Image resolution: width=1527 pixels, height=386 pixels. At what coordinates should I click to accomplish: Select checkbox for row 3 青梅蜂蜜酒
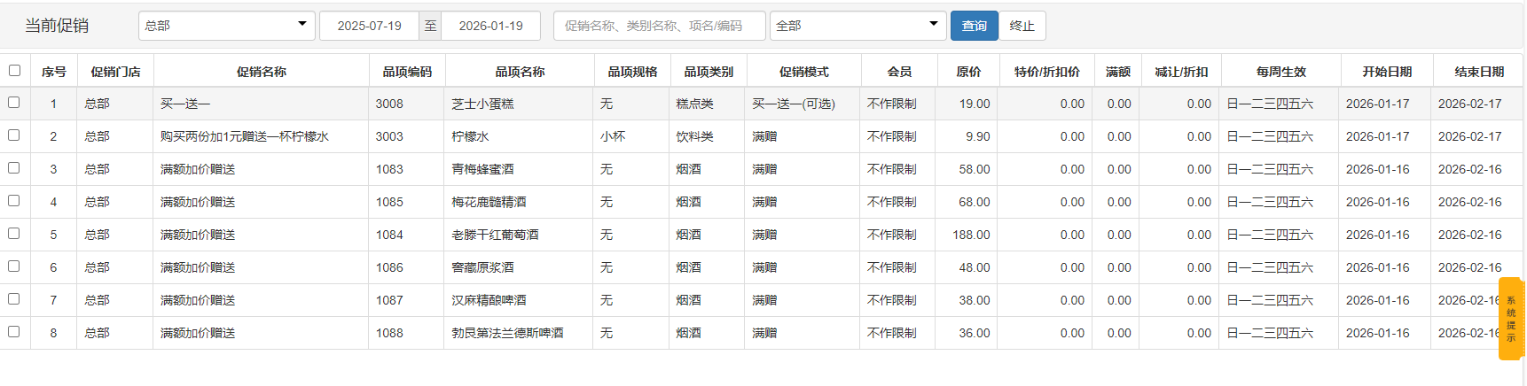point(14,168)
